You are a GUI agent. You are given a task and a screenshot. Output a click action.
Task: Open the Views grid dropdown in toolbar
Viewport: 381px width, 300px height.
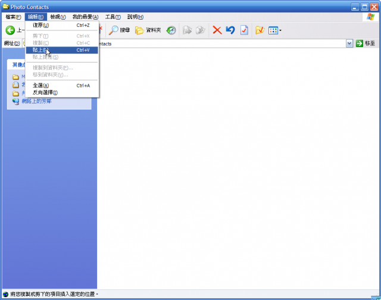tap(275, 30)
